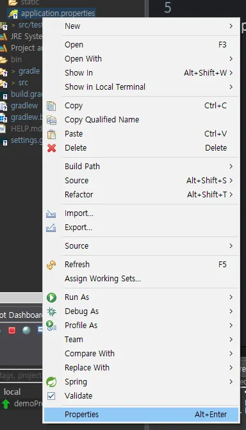Choose Source with Alt+Shift+S shortcut
This screenshot has width=246, height=430.
[141, 181]
